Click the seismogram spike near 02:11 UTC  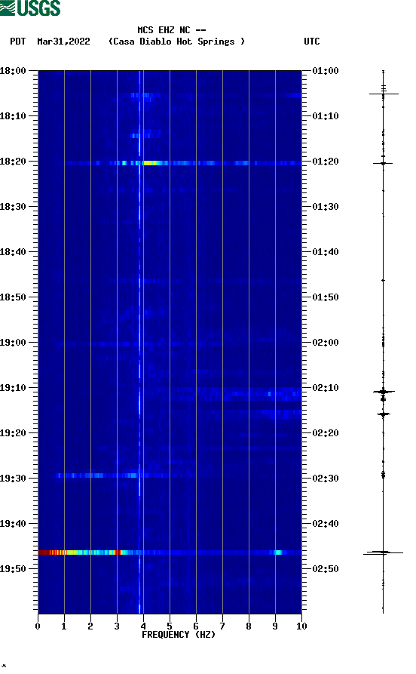point(384,392)
